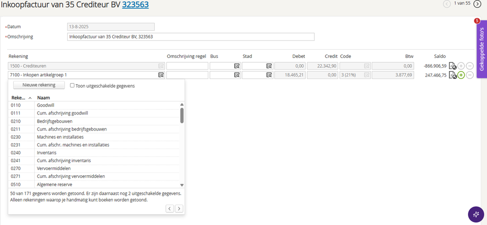487x225 pixels.
Task: Add line with green plus on 7100 row
Action: 461,75
